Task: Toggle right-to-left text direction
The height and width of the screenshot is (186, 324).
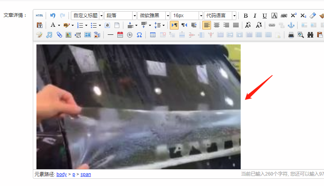Action: [x=184, y=25]
